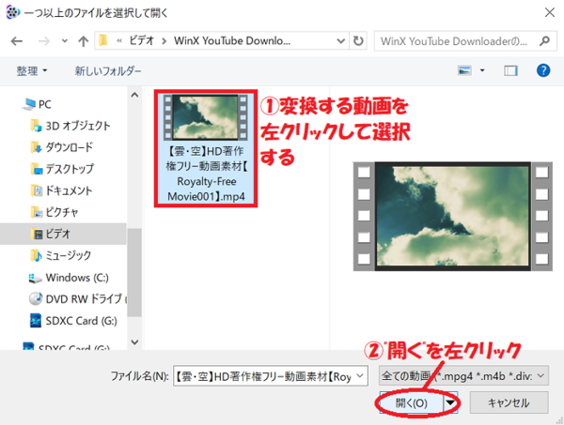Expand the file name history dropdown
Image resolution: width=564 pixels, height=425 pixels.
360,376
